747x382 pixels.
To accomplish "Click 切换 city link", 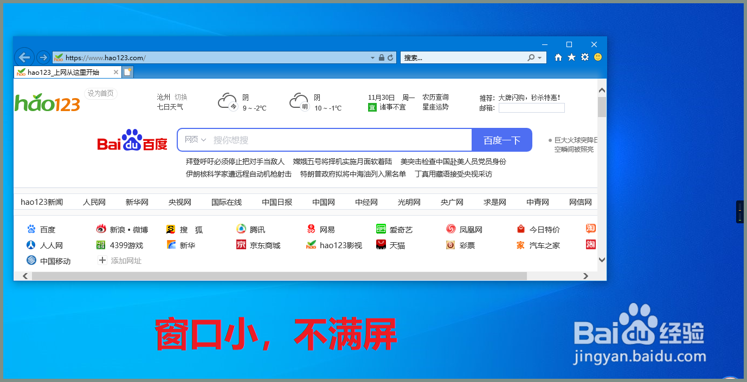I will 181,97.
